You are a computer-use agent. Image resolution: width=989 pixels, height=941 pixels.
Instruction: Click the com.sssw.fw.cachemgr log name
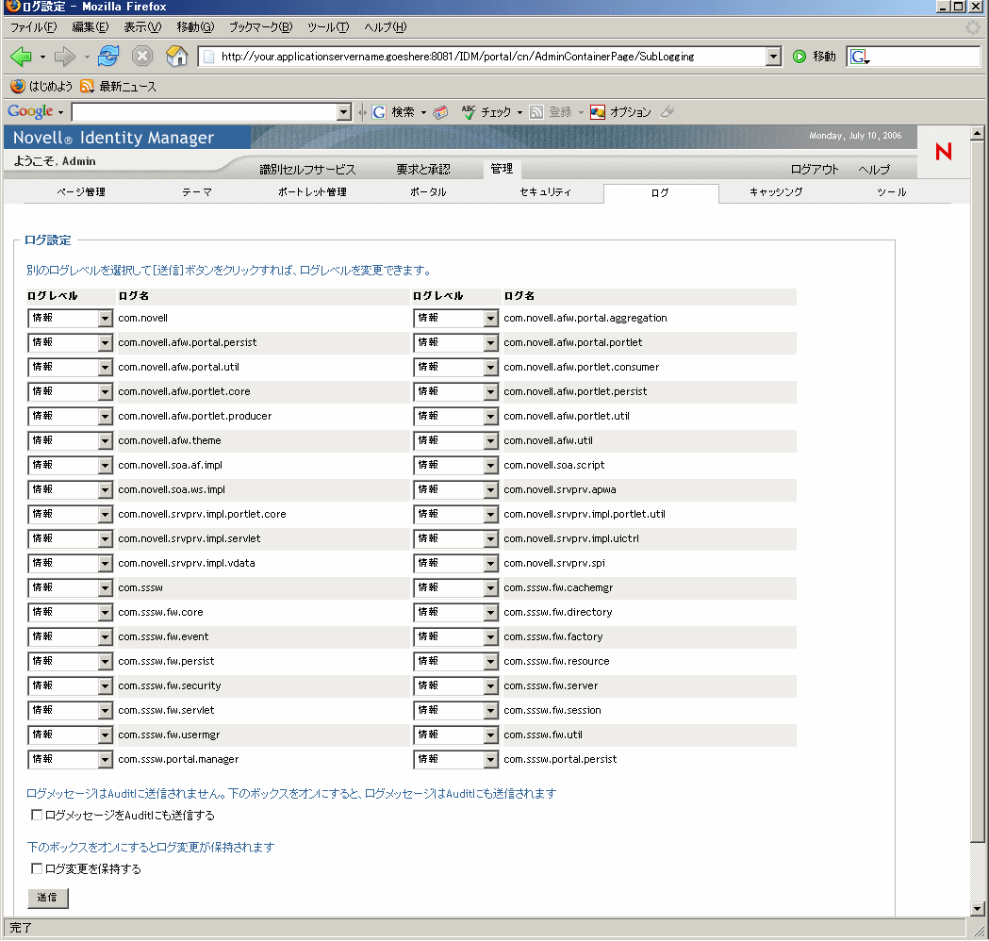pos(558,587)
